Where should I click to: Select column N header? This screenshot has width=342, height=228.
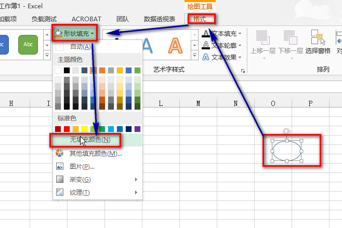[x=236, y=103]
